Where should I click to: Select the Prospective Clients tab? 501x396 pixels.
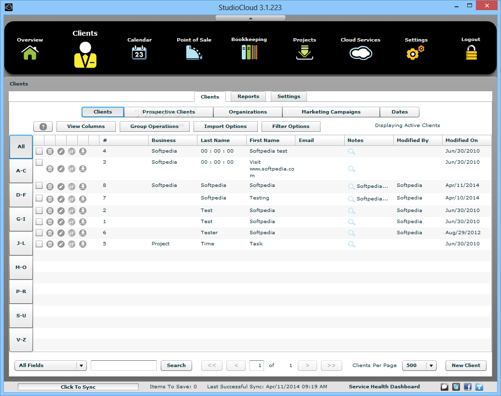tap(169, 112)
